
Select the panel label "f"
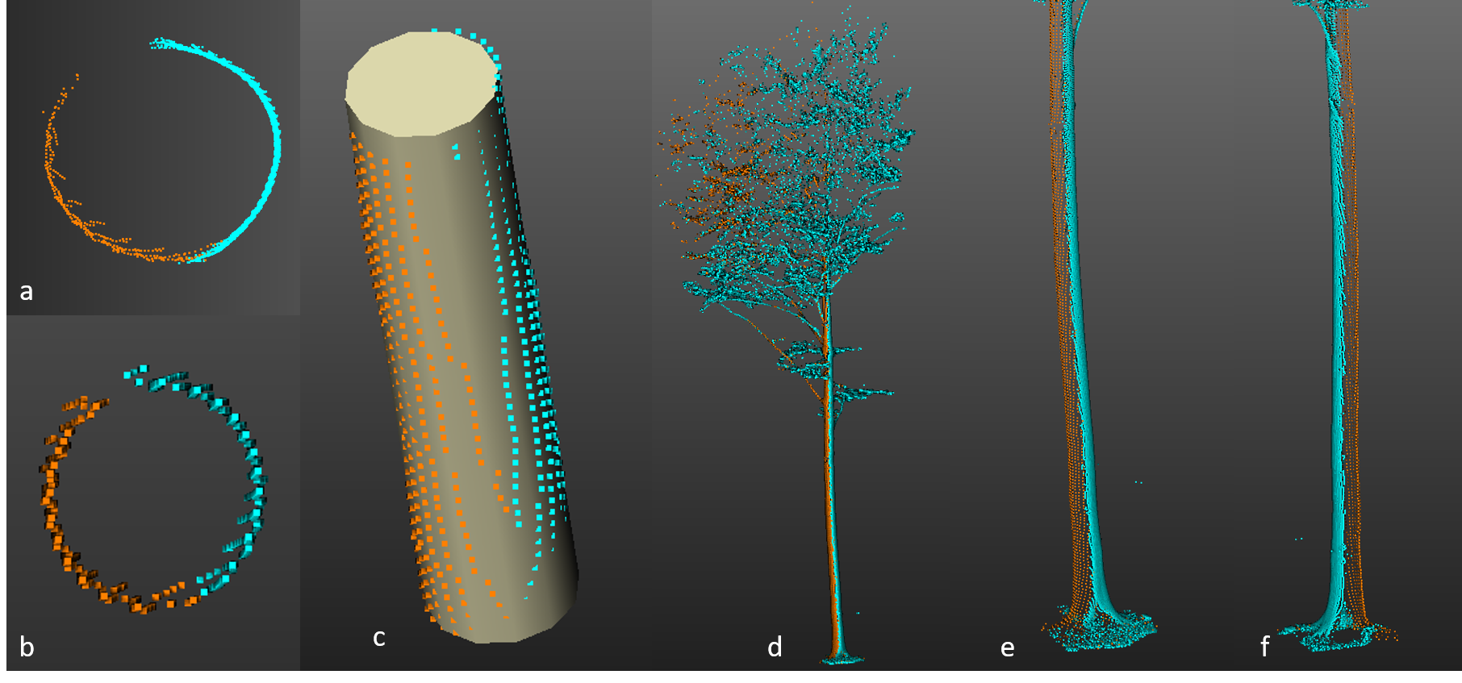point(1264,647)
